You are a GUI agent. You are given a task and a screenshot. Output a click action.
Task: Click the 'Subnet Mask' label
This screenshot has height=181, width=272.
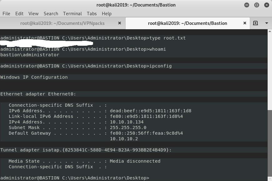click(24, 128)
